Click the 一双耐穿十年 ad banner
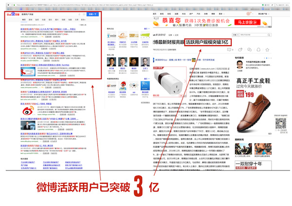 click(x=253, y=165)
